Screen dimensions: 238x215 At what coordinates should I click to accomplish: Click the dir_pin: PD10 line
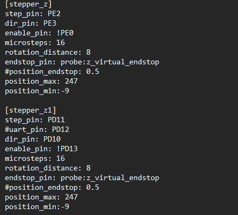click(33, 139)
